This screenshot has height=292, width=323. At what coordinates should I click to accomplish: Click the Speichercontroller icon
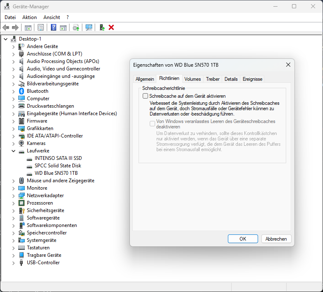(22, 233)
